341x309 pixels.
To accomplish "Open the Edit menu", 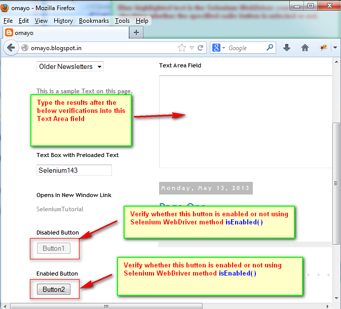I will point(23,21).
